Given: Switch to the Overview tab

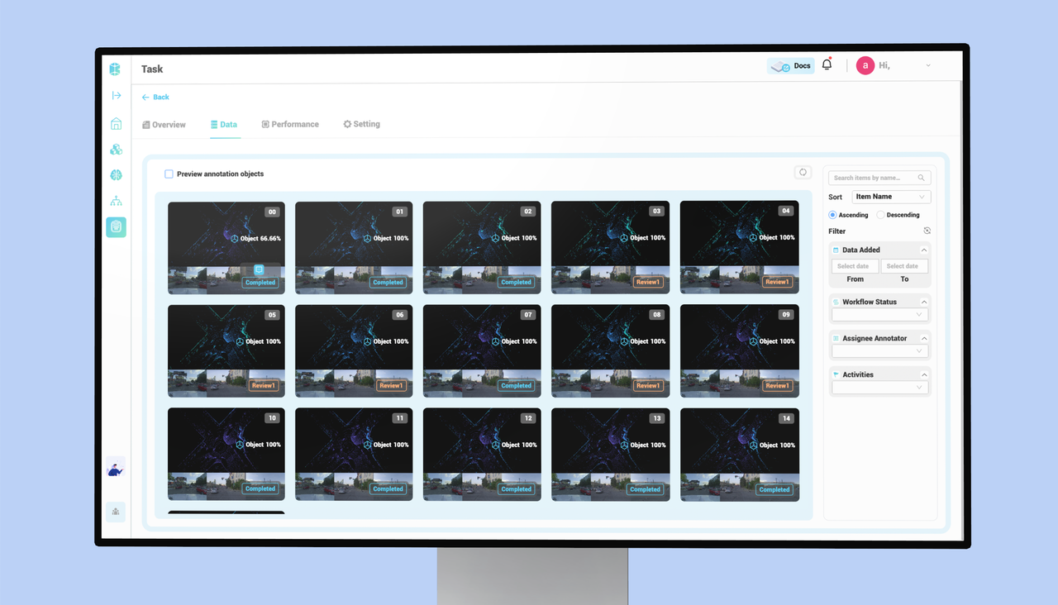Looking at the screenshot, I should [164, 124].
